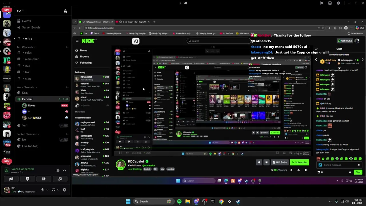Viewport: 366px width, 206px height.
Task: Join the Drag voice channel
Action: click(42, 93)
